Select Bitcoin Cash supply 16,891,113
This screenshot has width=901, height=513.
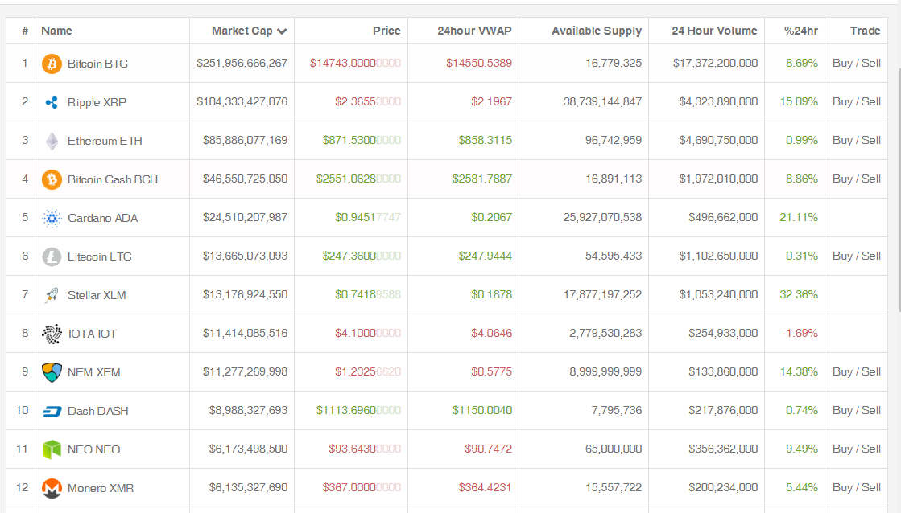pyautogui.click(x=613, y=179)
